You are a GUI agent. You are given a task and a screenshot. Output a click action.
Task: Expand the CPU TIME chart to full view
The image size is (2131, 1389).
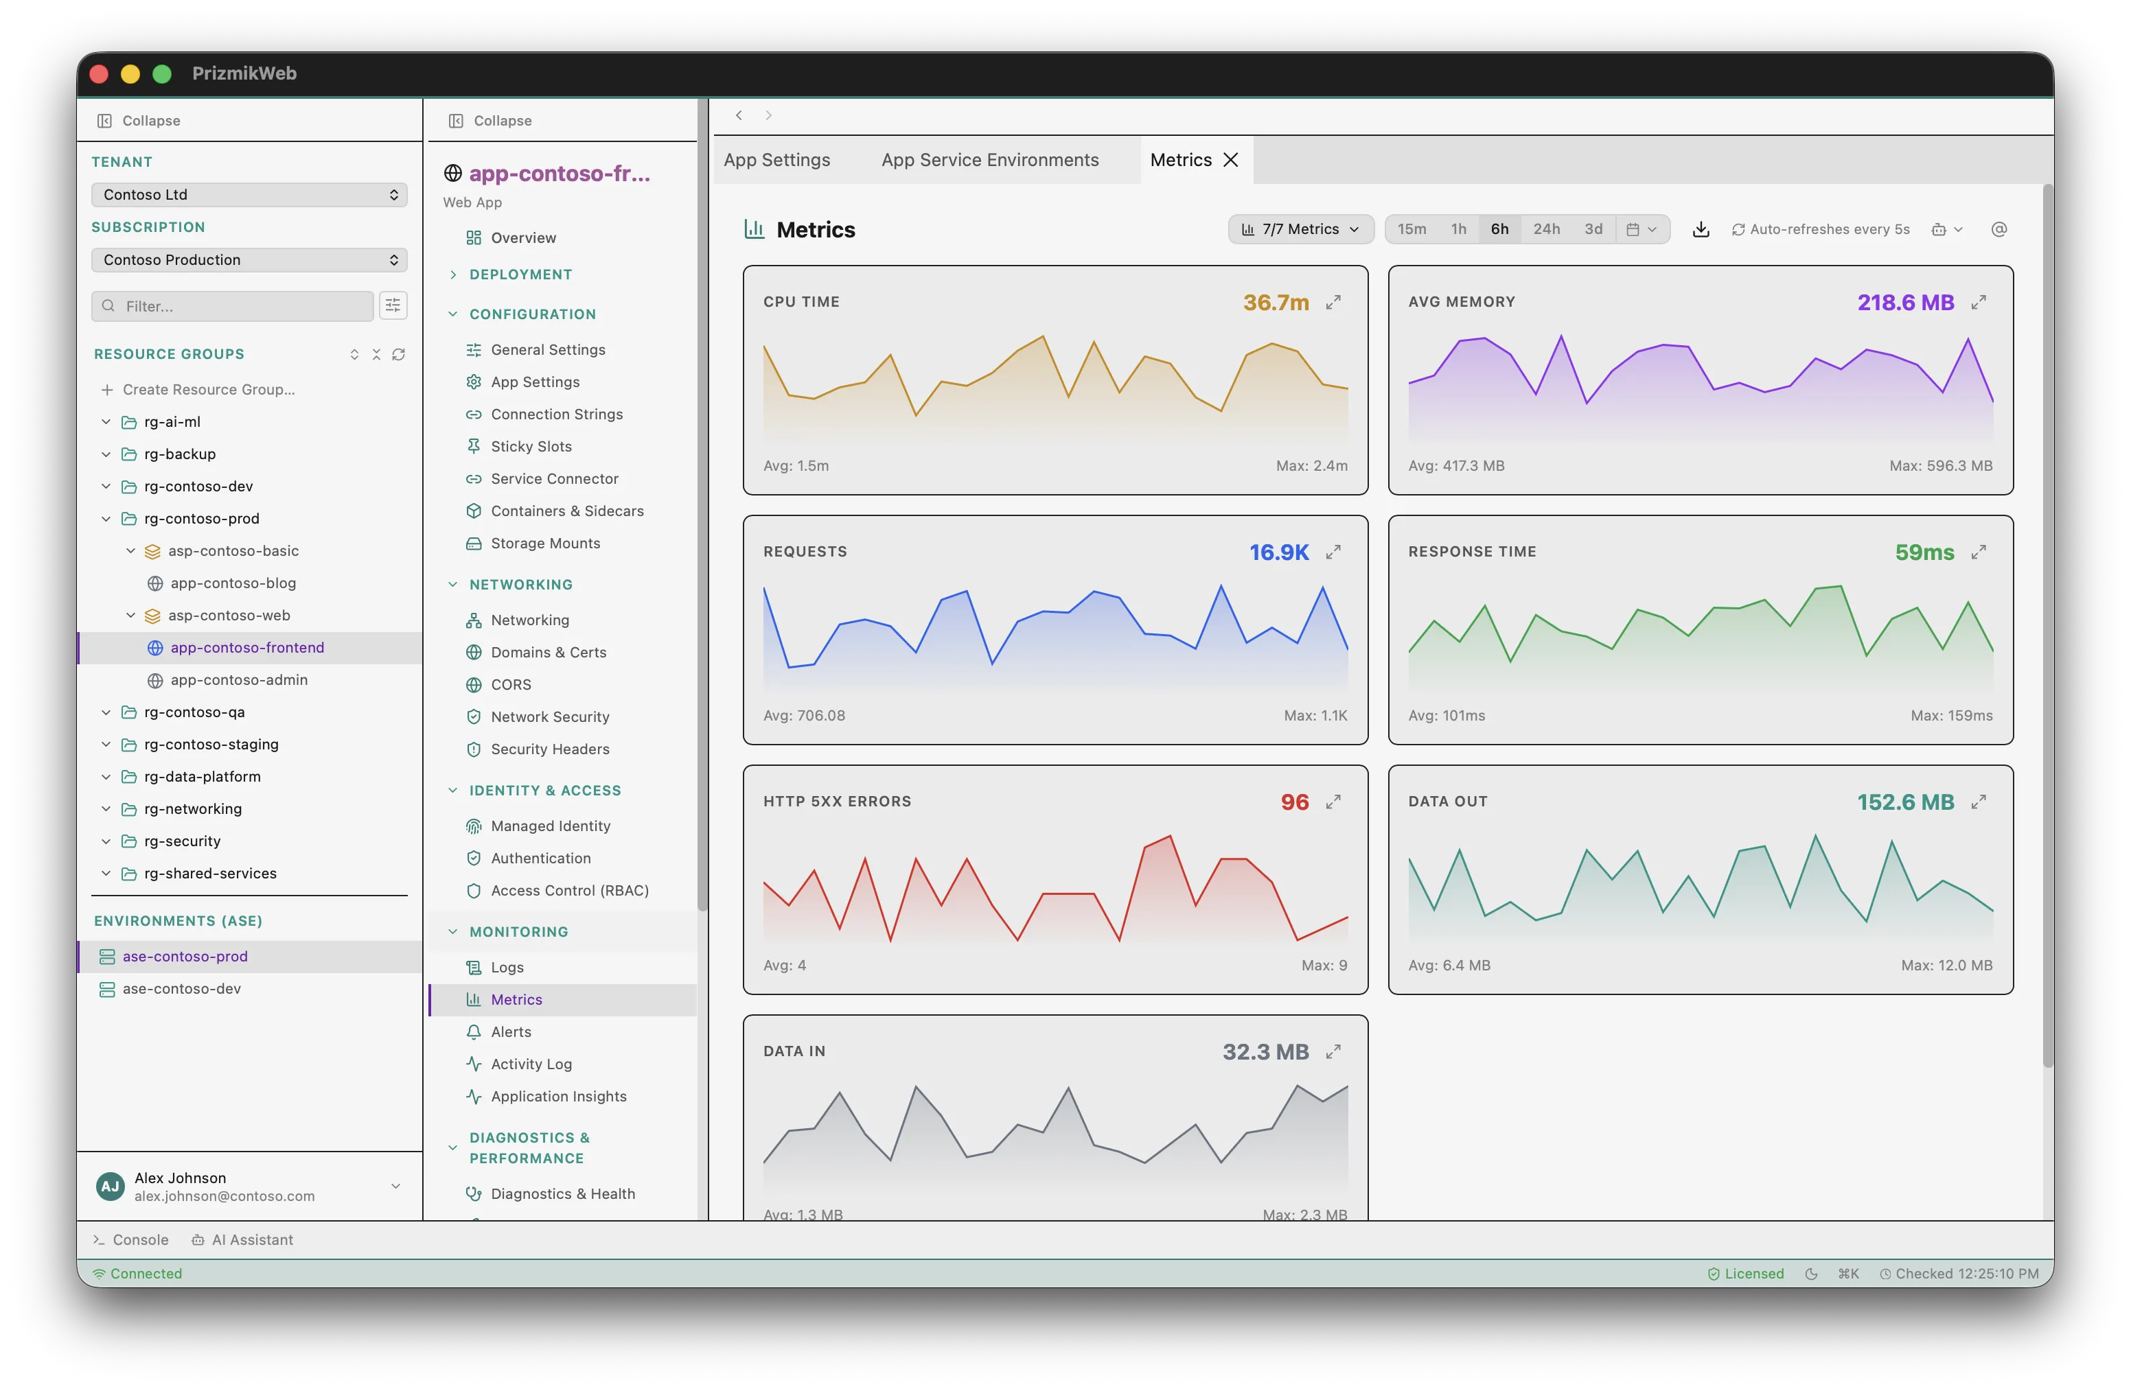click(x=1333, y=301)
